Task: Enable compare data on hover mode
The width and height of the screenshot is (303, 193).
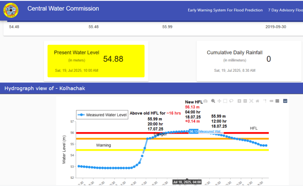Action: point(277,101)
